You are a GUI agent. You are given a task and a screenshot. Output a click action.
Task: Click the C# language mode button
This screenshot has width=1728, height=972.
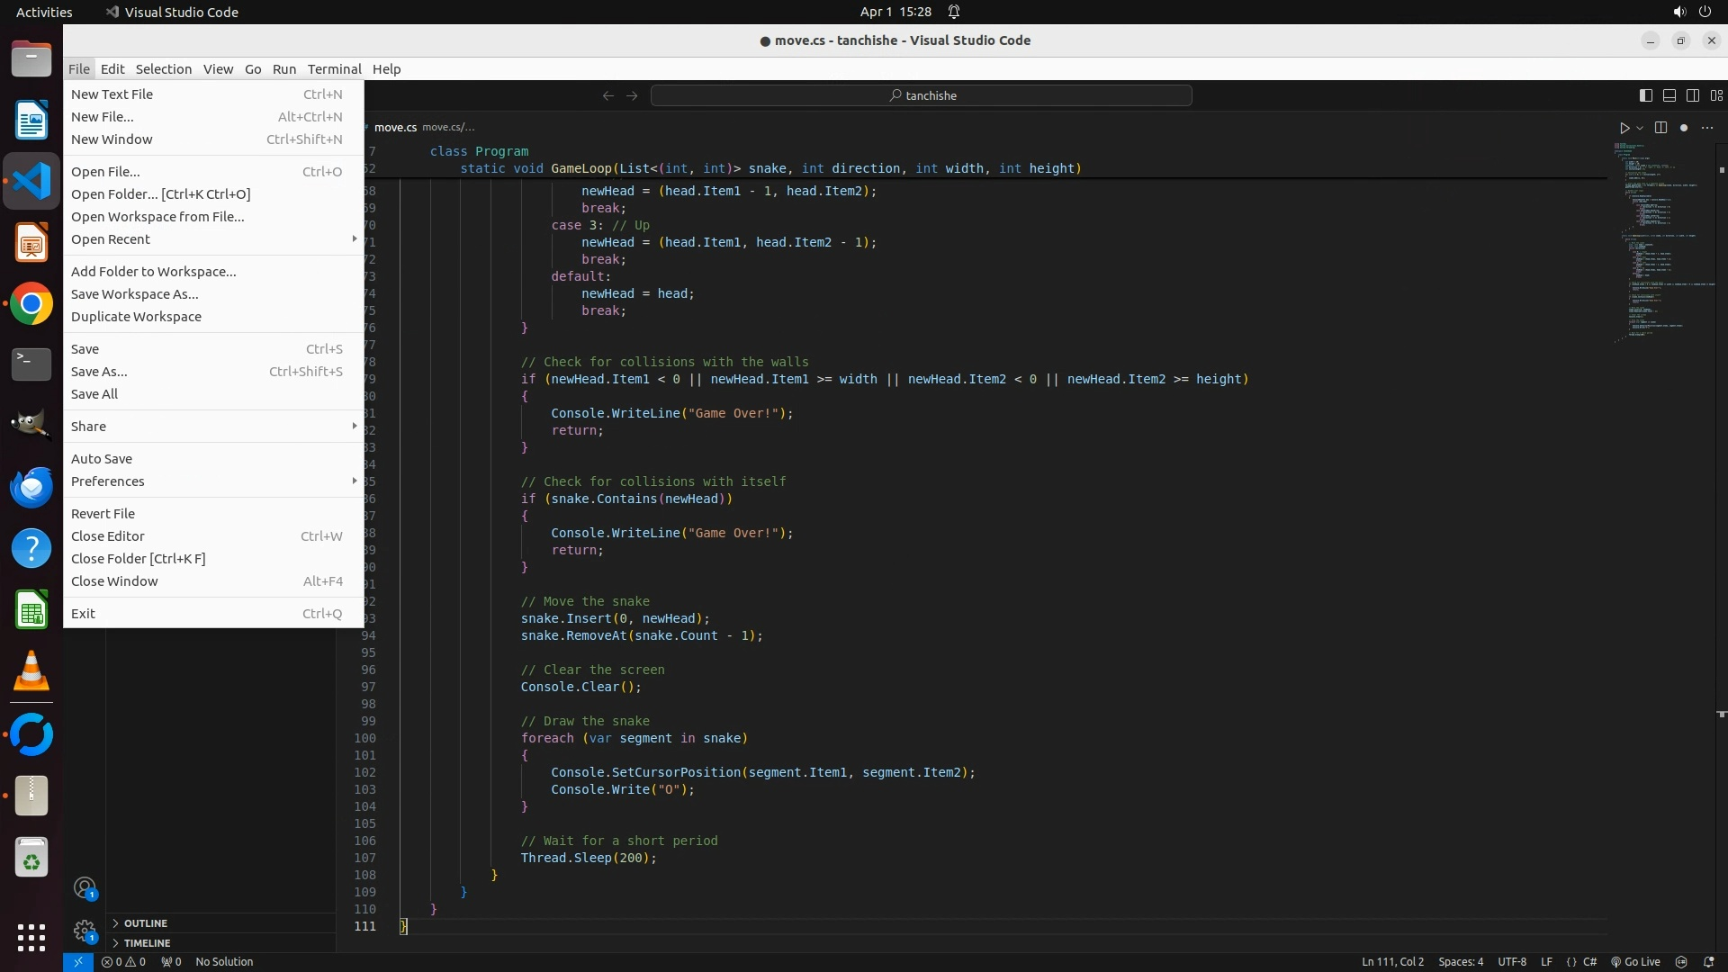[1589, 961]
